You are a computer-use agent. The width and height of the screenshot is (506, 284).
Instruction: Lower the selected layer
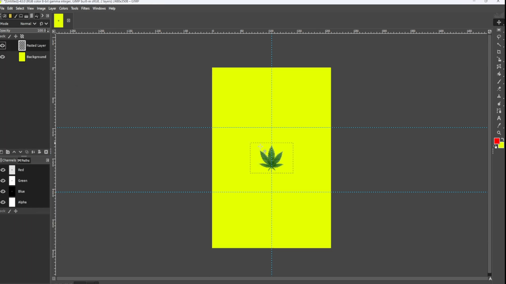[20, 152]
